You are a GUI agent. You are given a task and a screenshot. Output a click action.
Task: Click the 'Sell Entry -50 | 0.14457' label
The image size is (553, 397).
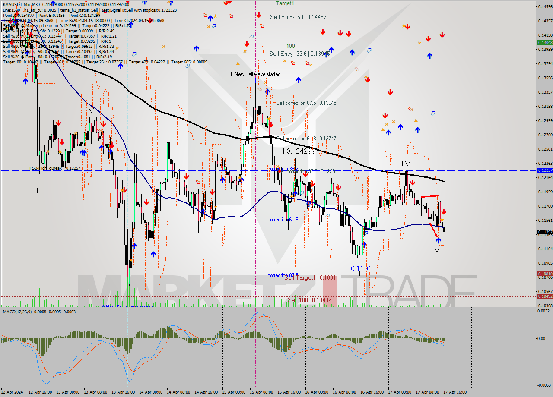298,17
